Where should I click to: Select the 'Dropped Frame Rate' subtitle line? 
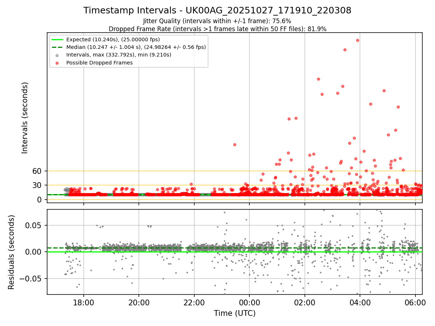click(217, 29)
